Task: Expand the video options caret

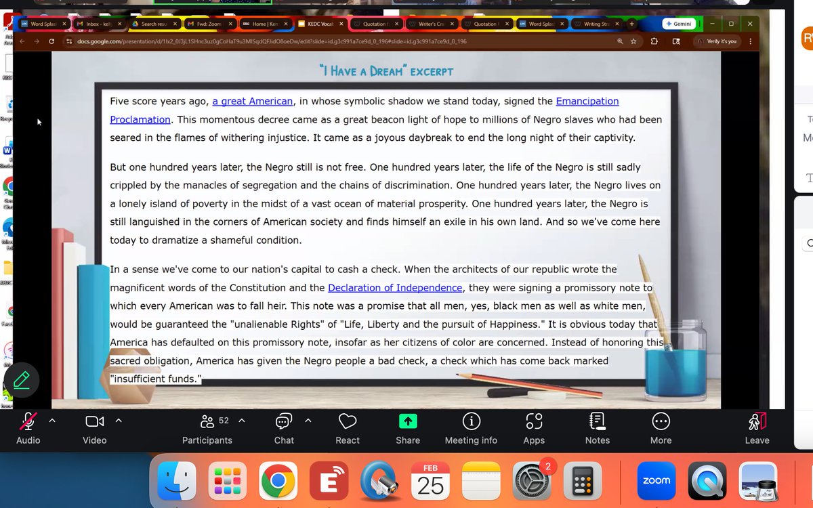Action: click(x=119, y=421)
